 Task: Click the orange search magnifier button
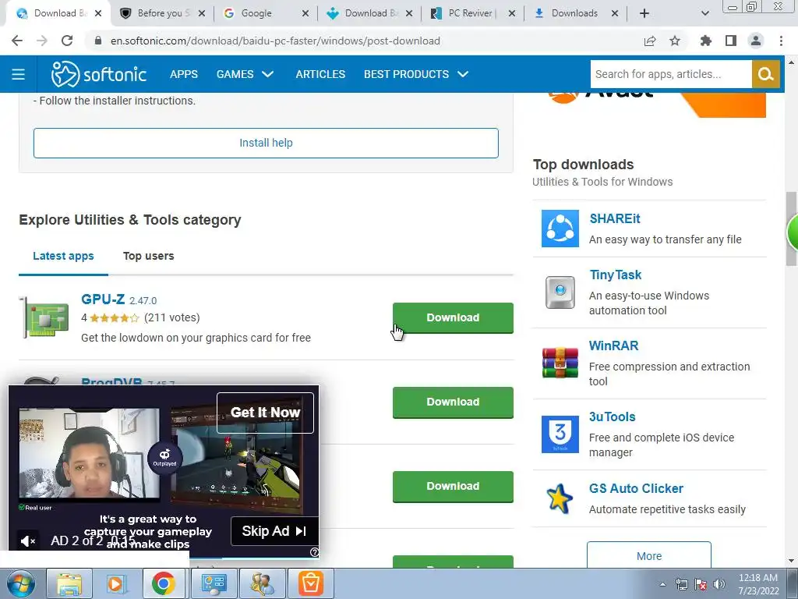[765, 74]
